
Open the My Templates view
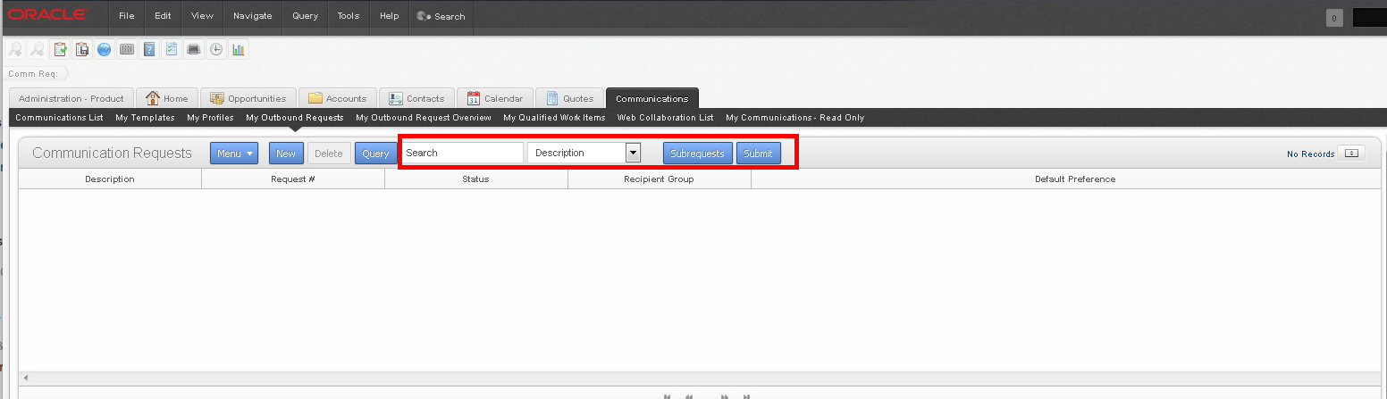[145, 118]
